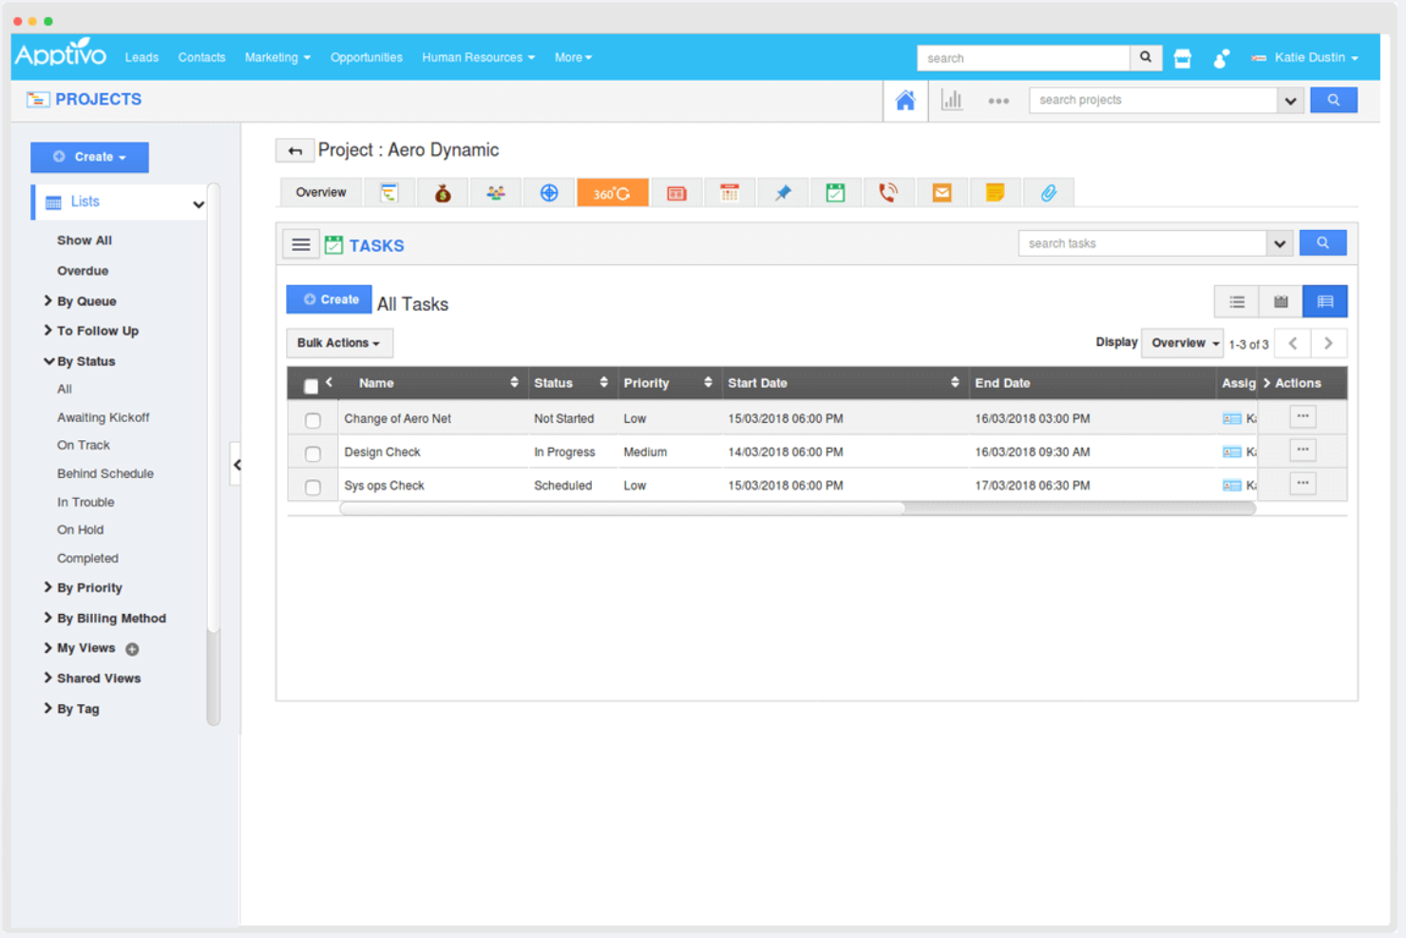The image size is (1406, 938).
Task: Tick the checkbox beside Sys ops Check
Action: coord(313,487)
